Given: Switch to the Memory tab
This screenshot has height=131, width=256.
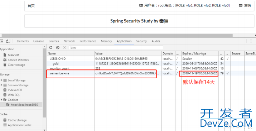Looking at the screenshot, I should pos(106,41).
